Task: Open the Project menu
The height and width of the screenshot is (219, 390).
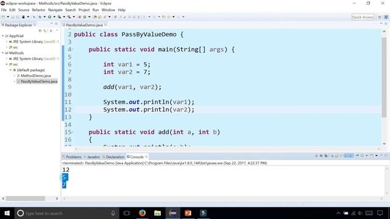Action: point(84,10)
